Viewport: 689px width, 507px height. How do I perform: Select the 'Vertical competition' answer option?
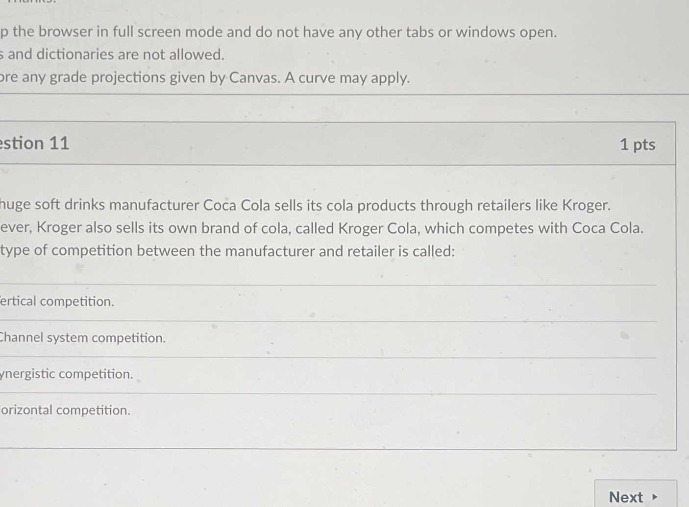[56, 301]
